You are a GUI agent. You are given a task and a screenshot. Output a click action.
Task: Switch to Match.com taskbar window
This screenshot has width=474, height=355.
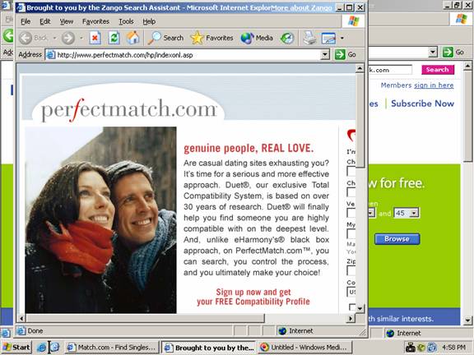[x=113, y=348]
